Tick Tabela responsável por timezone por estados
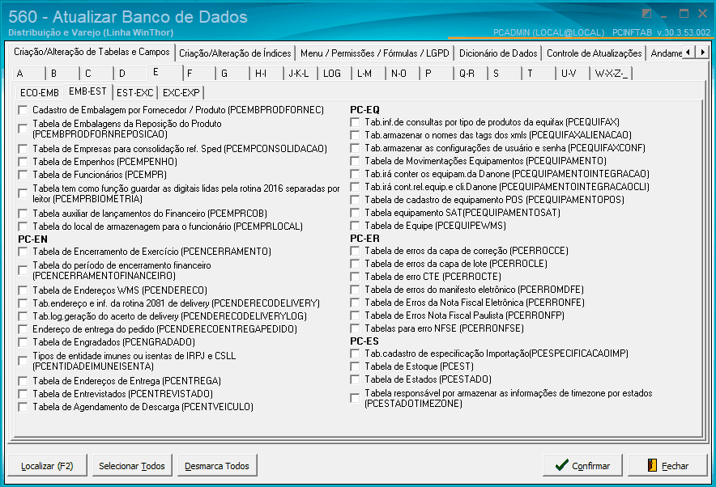716x487 pixels. 355,398
